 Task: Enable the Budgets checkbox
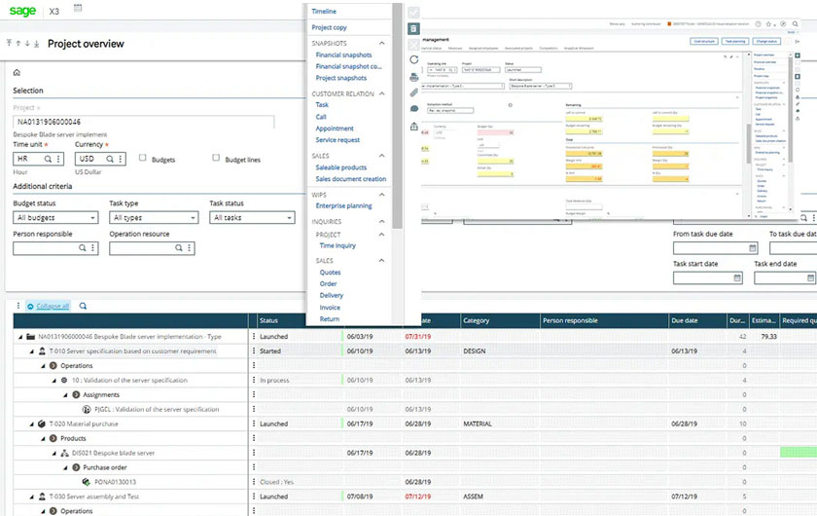tap(143, 159)
